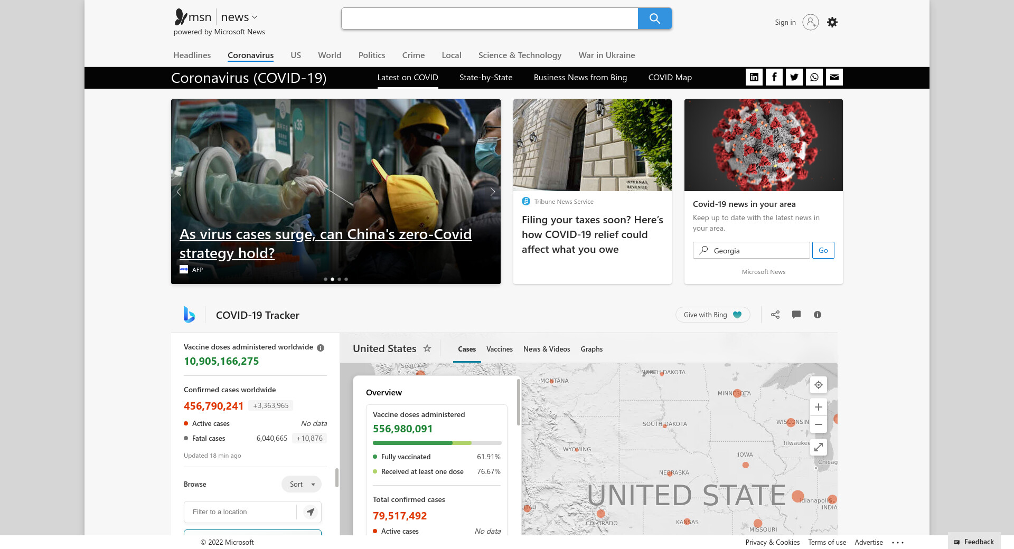Favorite United States with star

(427, 348)
